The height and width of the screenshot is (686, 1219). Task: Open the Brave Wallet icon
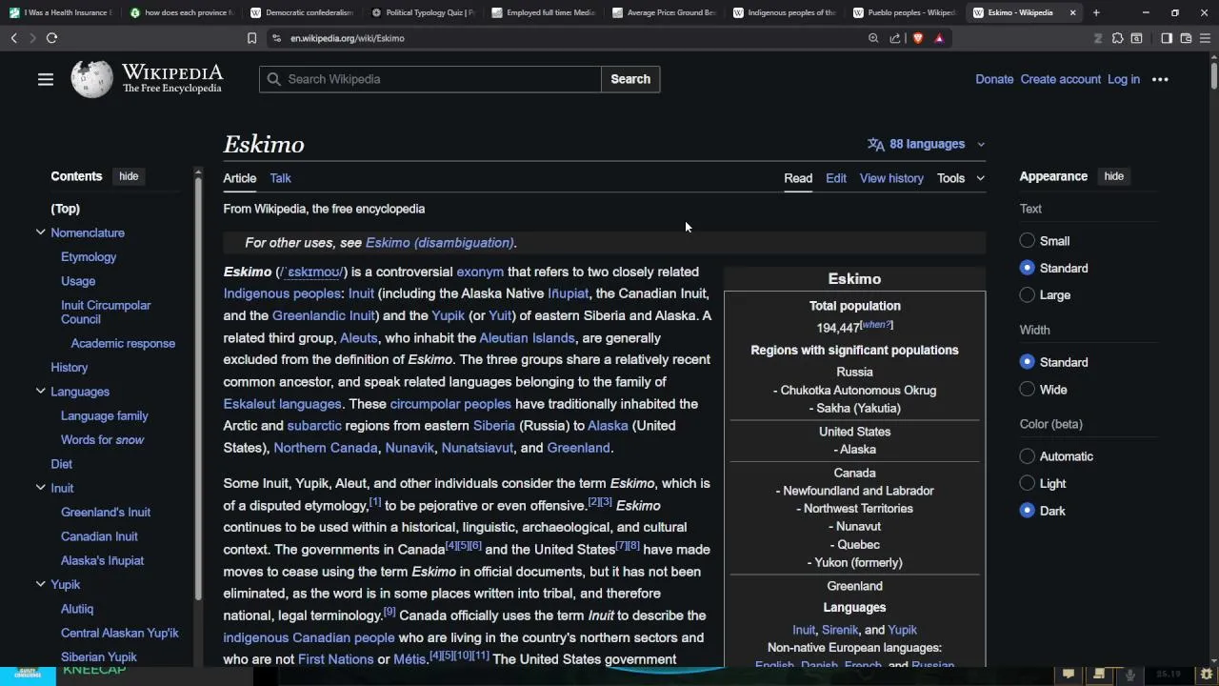coord(1186,38)
